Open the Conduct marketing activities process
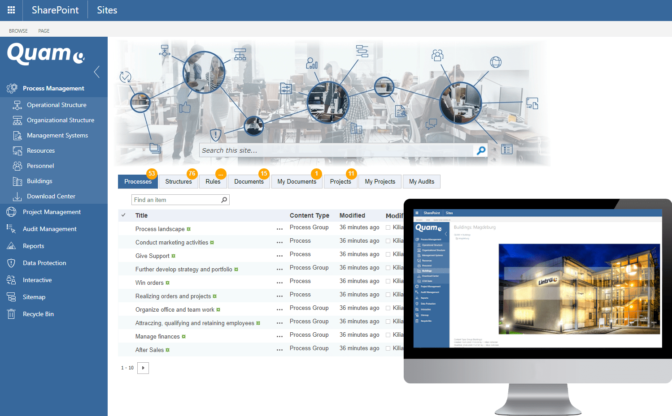 pos(171,242)
